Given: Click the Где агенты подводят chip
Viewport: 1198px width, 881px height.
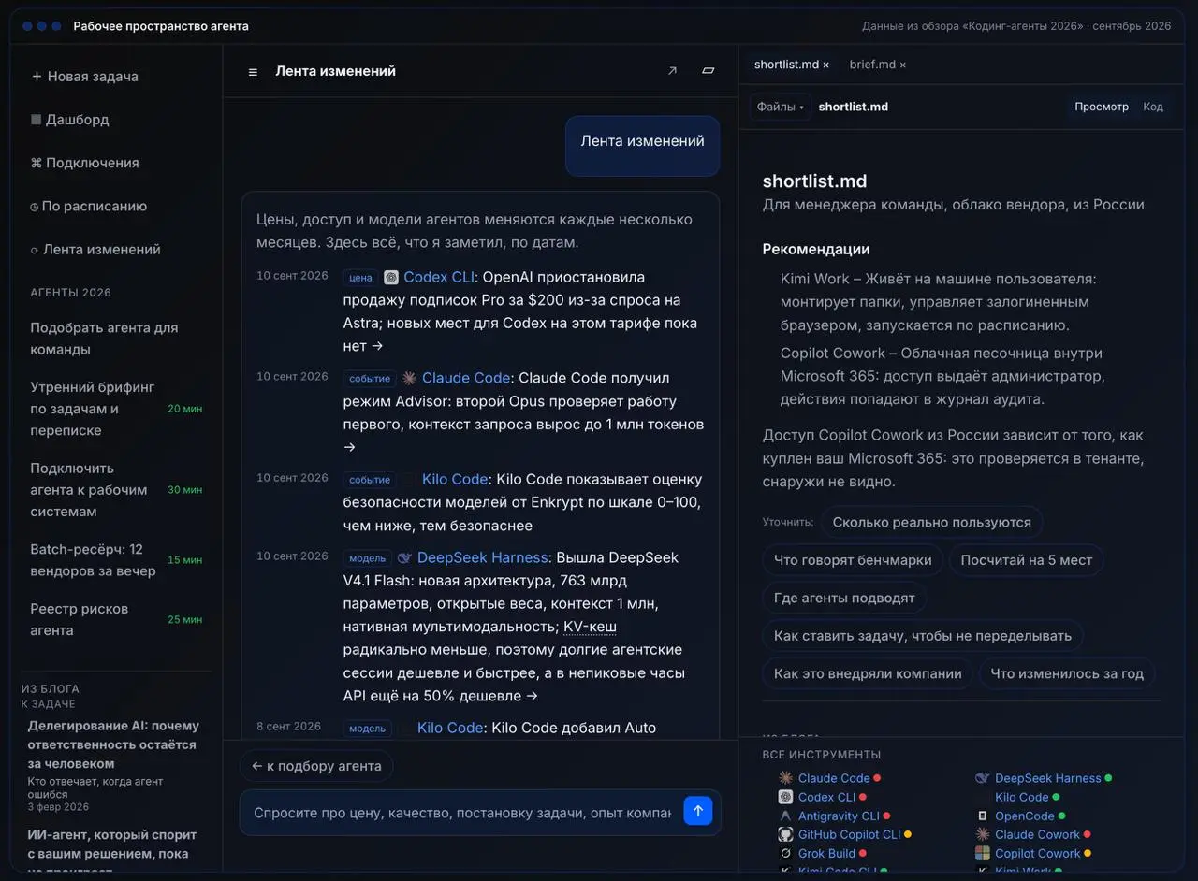Looking at the screenshot, I should click(x=844, y=598).
